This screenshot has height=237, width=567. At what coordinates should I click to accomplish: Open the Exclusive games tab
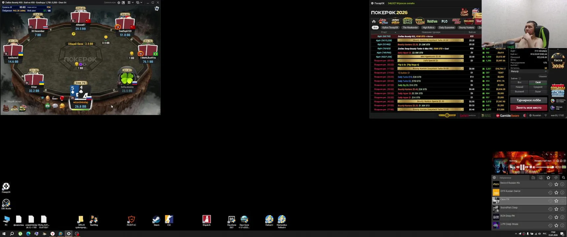pos(469,21)
